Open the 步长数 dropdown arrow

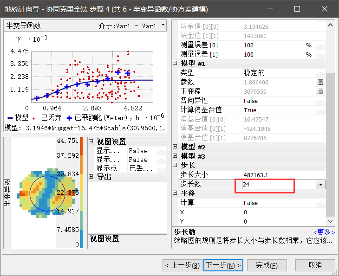pyautogui.click(x=320, y=185)
